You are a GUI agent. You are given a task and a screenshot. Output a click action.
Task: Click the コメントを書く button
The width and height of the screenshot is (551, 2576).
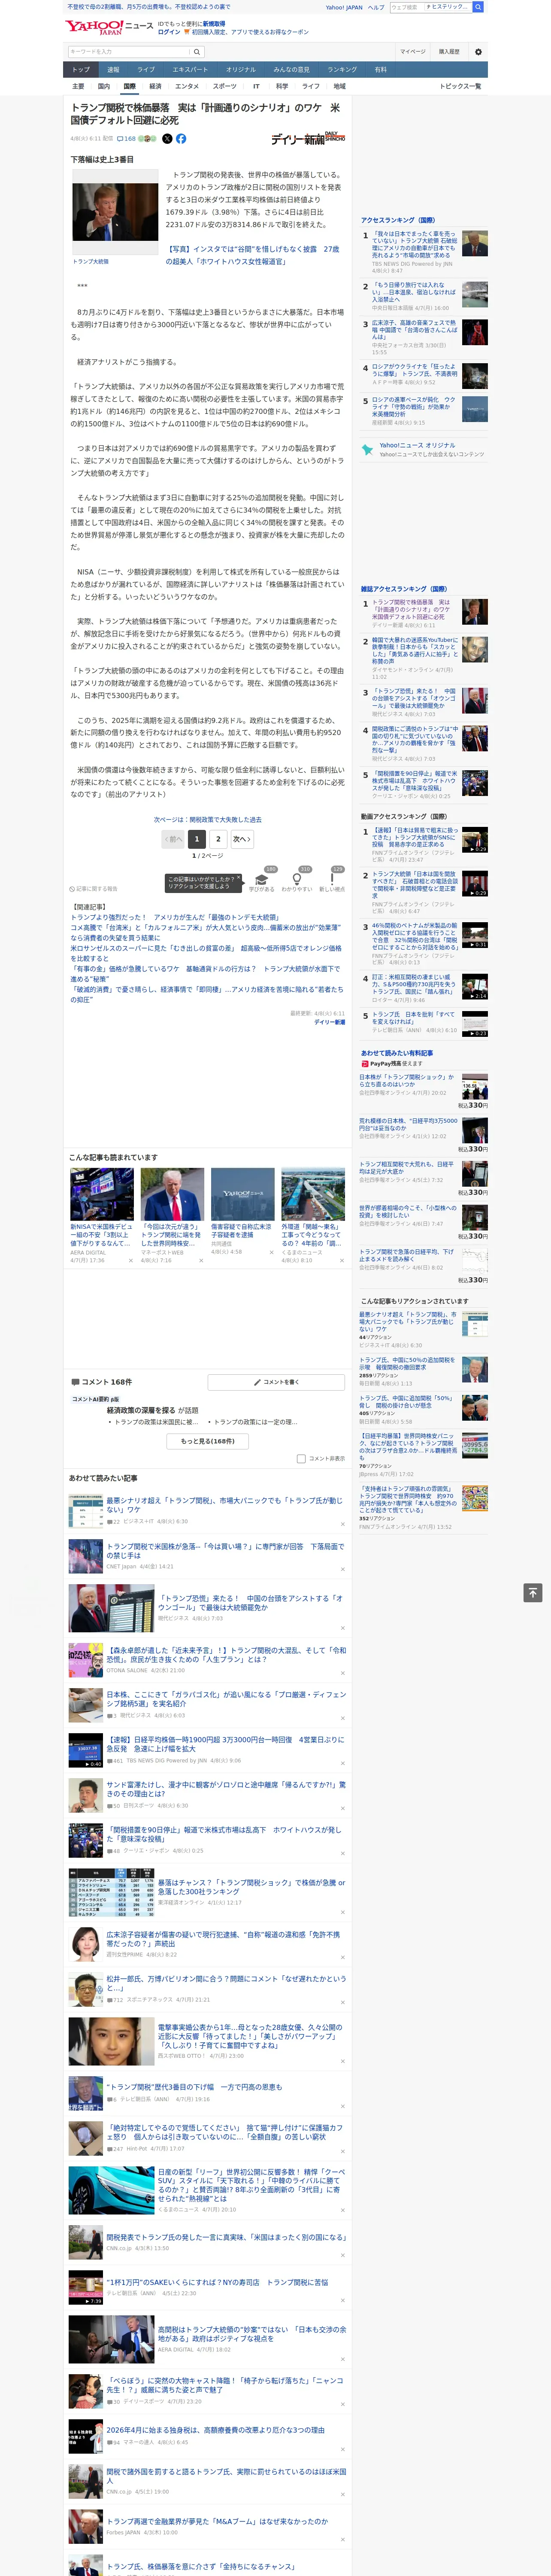tap(276, 1381)
